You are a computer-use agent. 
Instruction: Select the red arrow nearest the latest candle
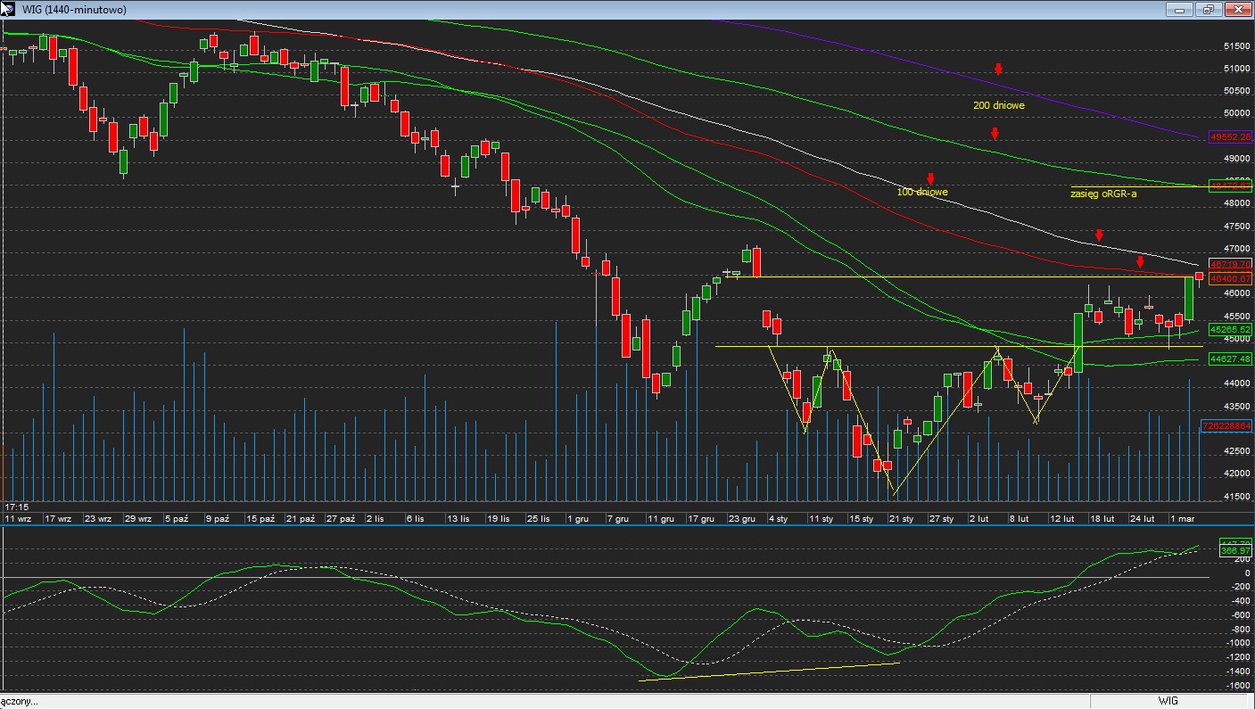pyautogui.click(x=1140, y=262)
